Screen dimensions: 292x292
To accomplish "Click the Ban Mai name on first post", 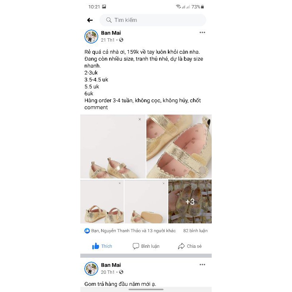I will click(111, 33).
